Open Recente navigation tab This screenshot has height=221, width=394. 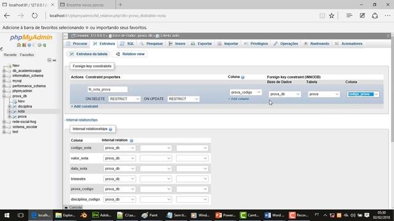coord(10,55)
